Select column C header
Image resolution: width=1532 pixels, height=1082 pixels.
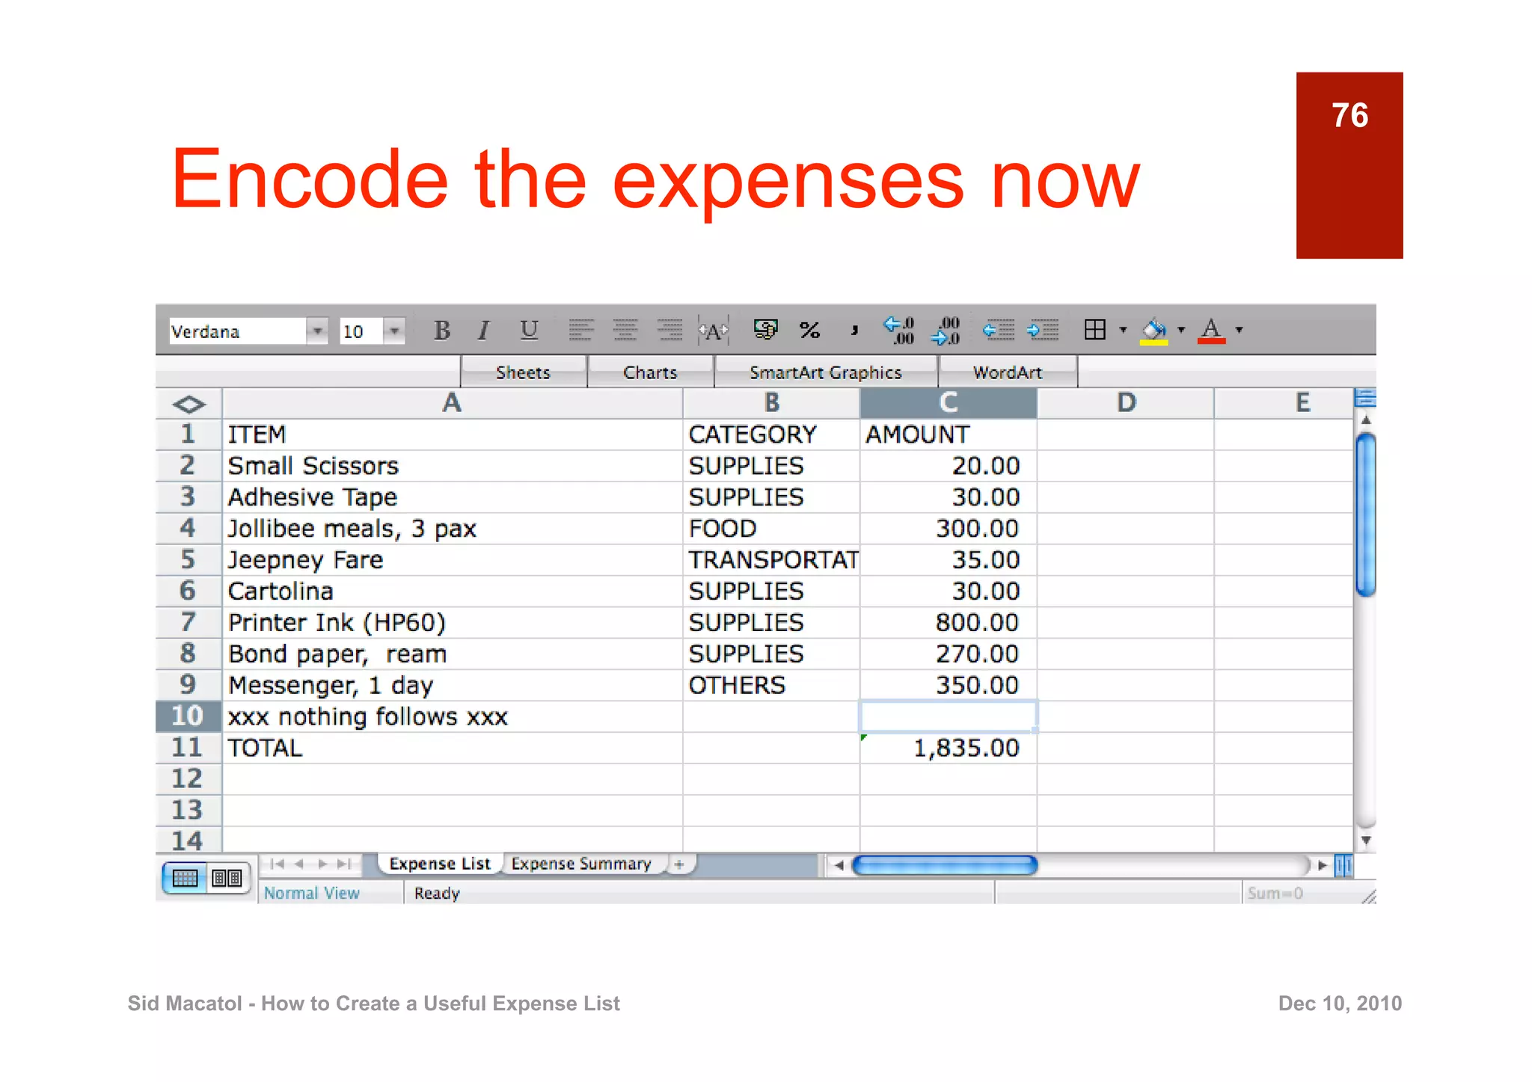tap(949, 403)
